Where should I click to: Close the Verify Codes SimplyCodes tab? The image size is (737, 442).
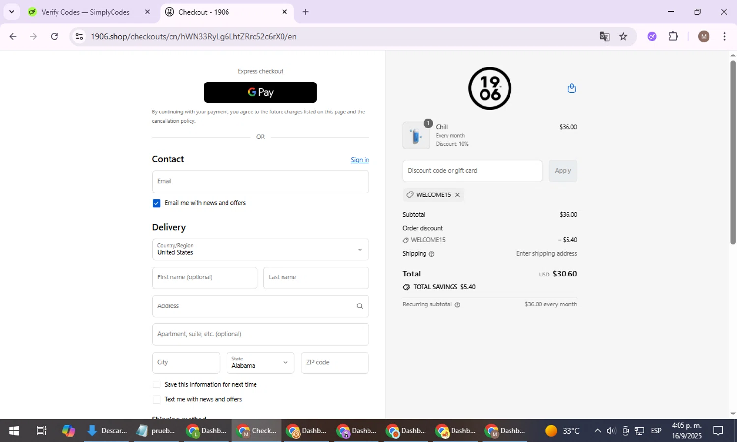pos(147,12)
